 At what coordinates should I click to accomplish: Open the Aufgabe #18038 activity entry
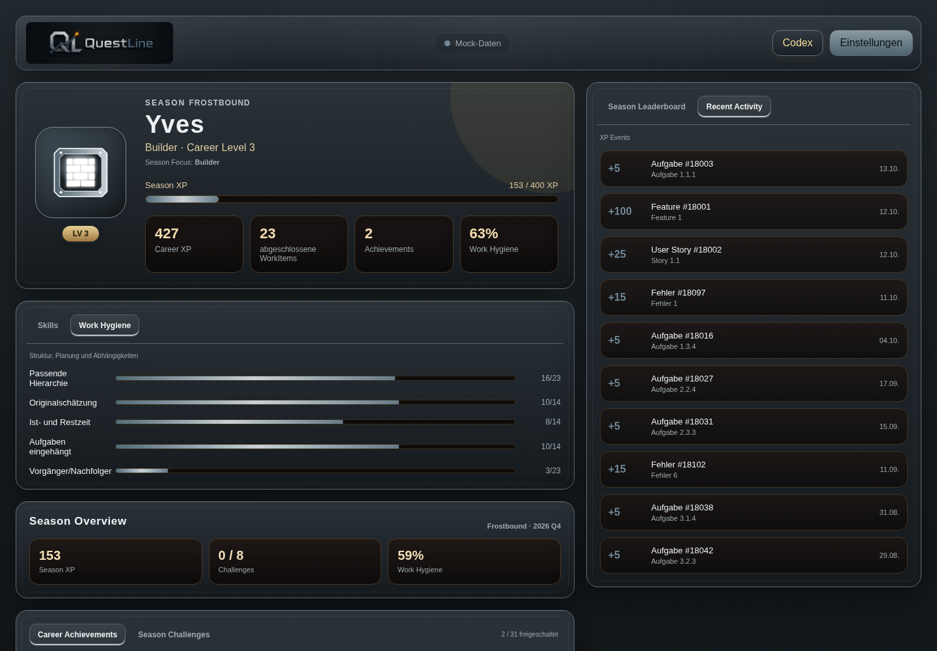(754, 512)
